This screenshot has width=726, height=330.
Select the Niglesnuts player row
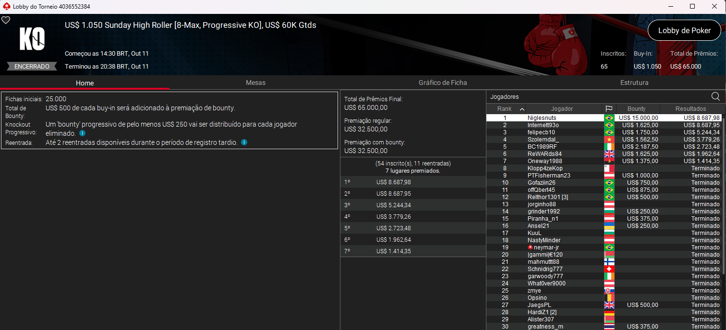coord(604,118)
